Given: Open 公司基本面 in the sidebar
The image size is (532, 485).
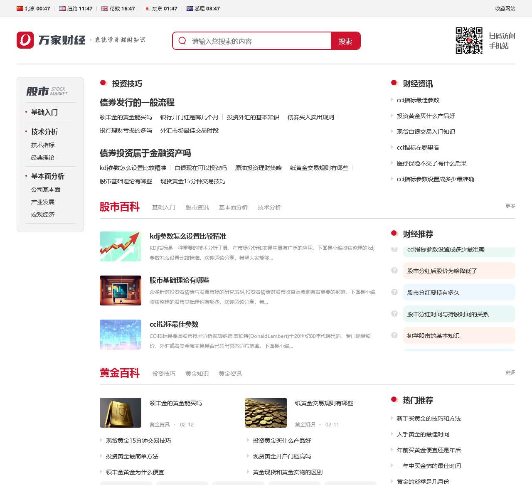Looking at the screenshot, I should click(x=46, y=190).
